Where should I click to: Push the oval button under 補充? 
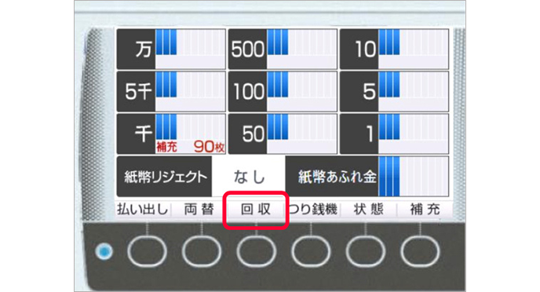420,252
